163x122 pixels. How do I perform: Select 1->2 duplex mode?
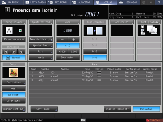(95, 52)
